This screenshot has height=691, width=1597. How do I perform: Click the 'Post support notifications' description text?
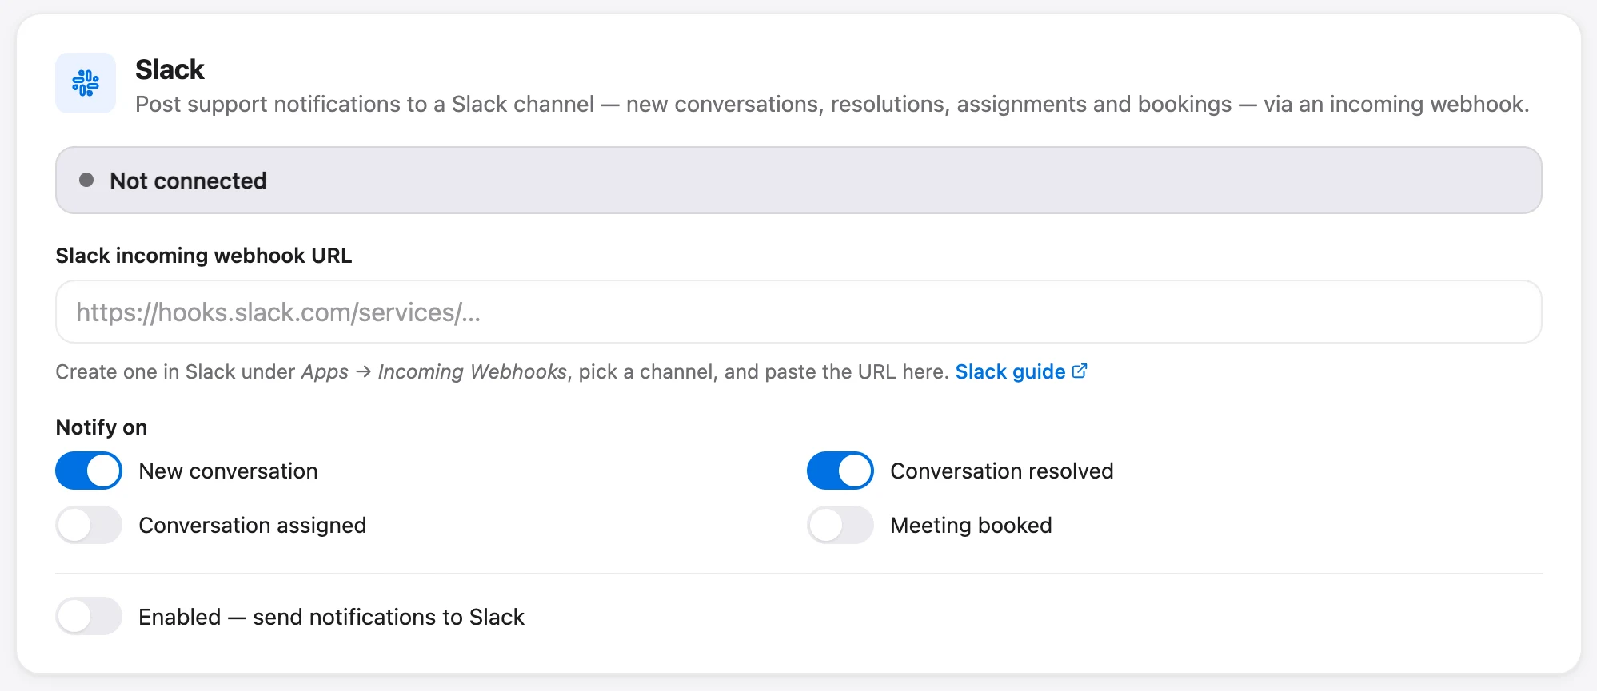tap(832, 105)
